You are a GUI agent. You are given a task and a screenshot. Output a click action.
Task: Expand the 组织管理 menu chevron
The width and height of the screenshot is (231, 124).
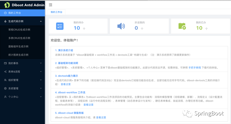41,80
